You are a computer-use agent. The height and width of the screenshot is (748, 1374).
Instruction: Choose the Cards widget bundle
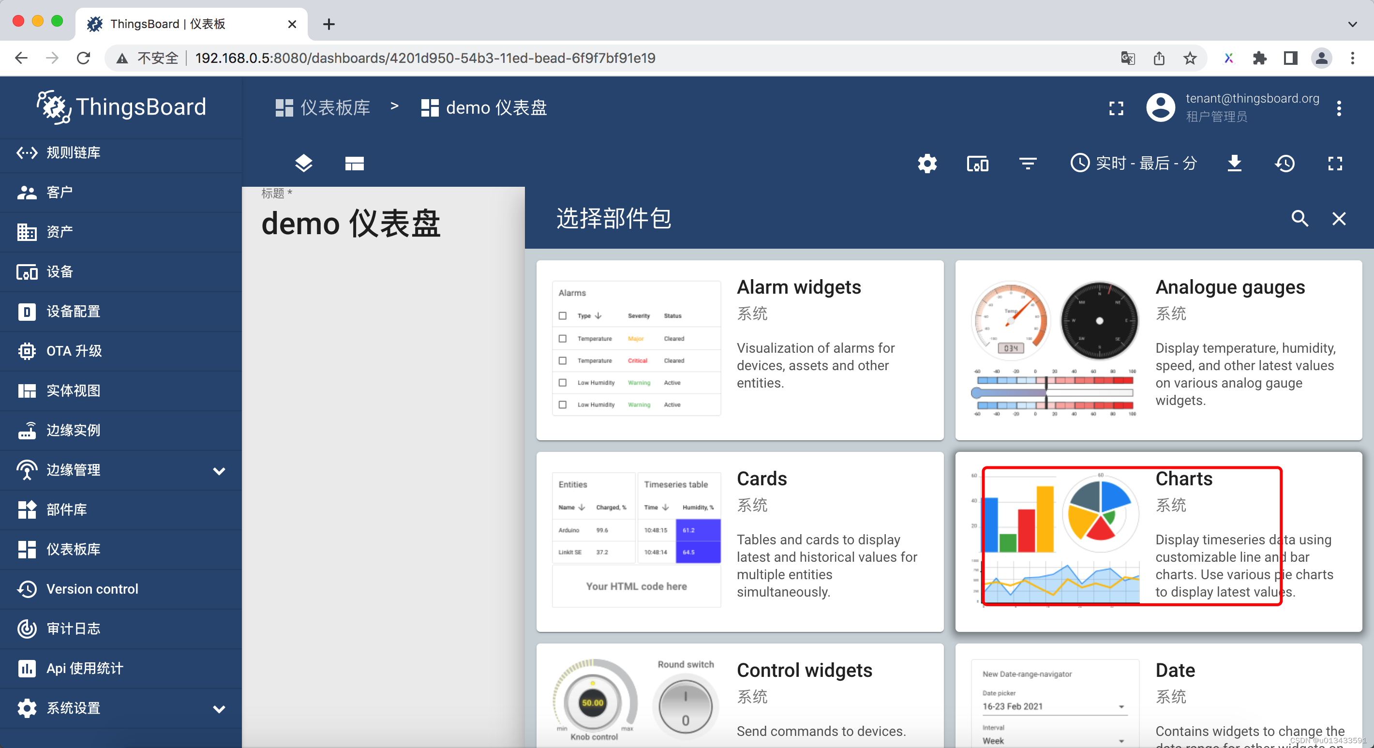[x=740, y=541]
